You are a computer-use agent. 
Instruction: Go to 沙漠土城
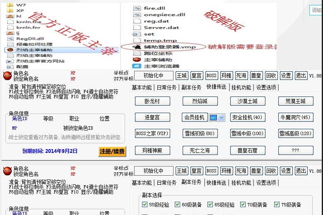click(x=248, y=101)
